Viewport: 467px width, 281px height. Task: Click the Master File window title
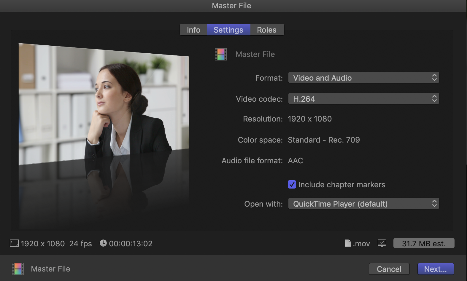click(231, 6)
